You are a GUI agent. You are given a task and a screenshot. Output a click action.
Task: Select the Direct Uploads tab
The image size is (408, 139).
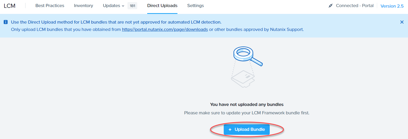[162, 6]
